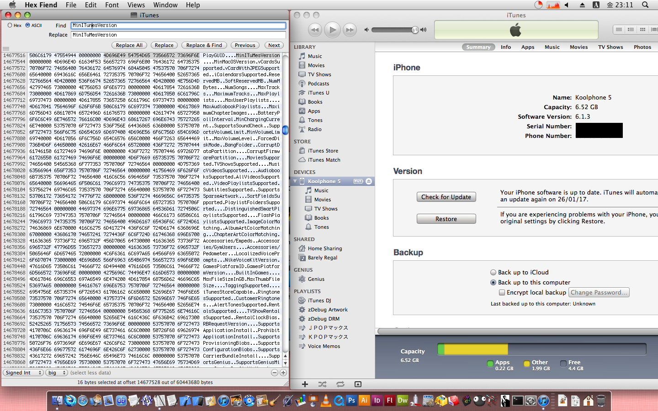658x411 pixels.
Task: Open the Views menu in menu bar
Action: pos(136,5)
